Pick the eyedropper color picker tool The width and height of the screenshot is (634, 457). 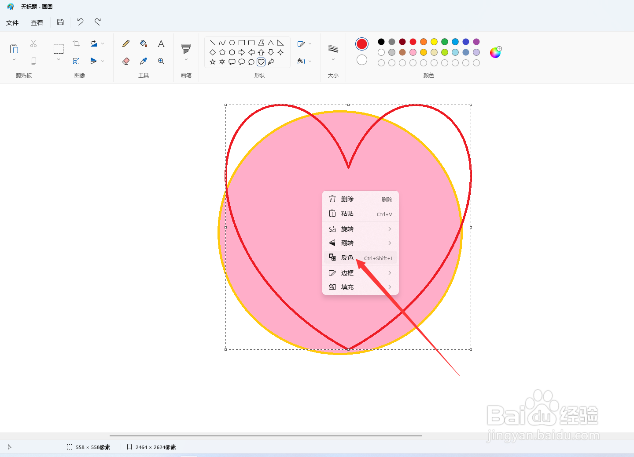(143, 61)
